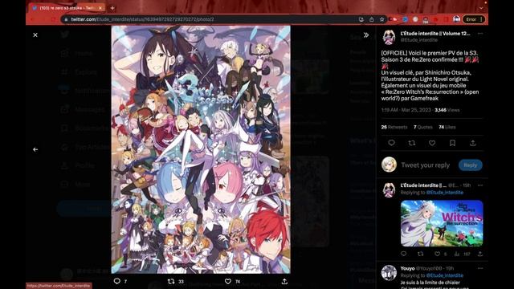This screenshot has height=289, width=514.
Task: View the 74 Likes list
Action: pyautogui.click(x=447, y=127)
